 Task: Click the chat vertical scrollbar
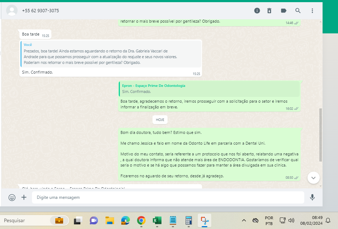tap(320, 135)
